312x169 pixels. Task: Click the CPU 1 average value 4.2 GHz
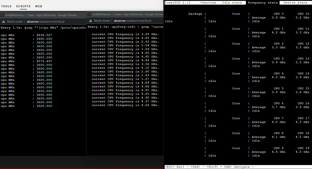click(x=279, y=33)
